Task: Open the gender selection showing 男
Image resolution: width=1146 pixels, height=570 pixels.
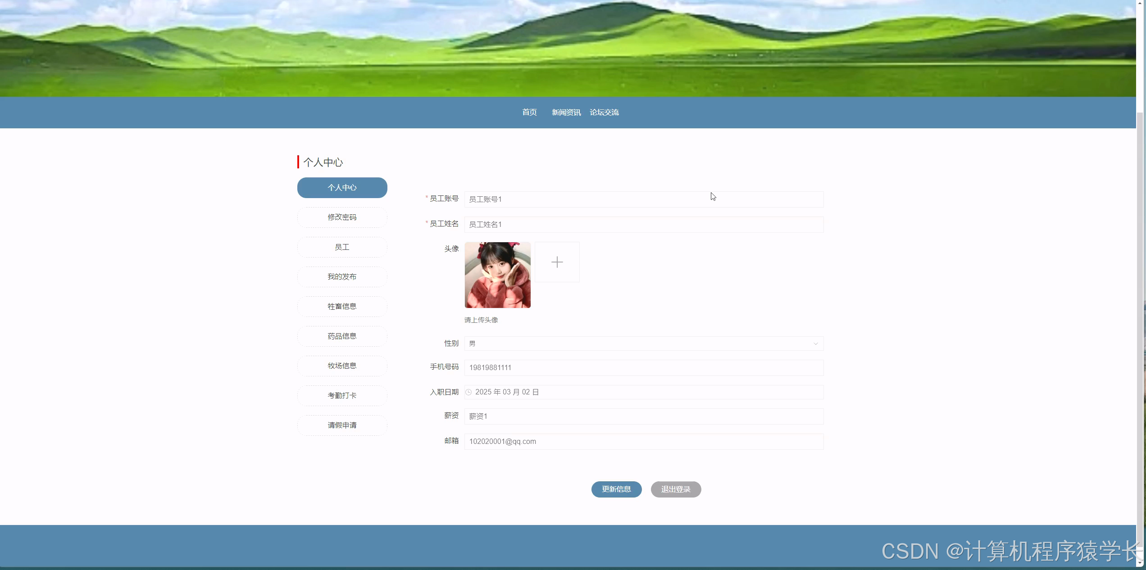Action: [x=643, y=344]
